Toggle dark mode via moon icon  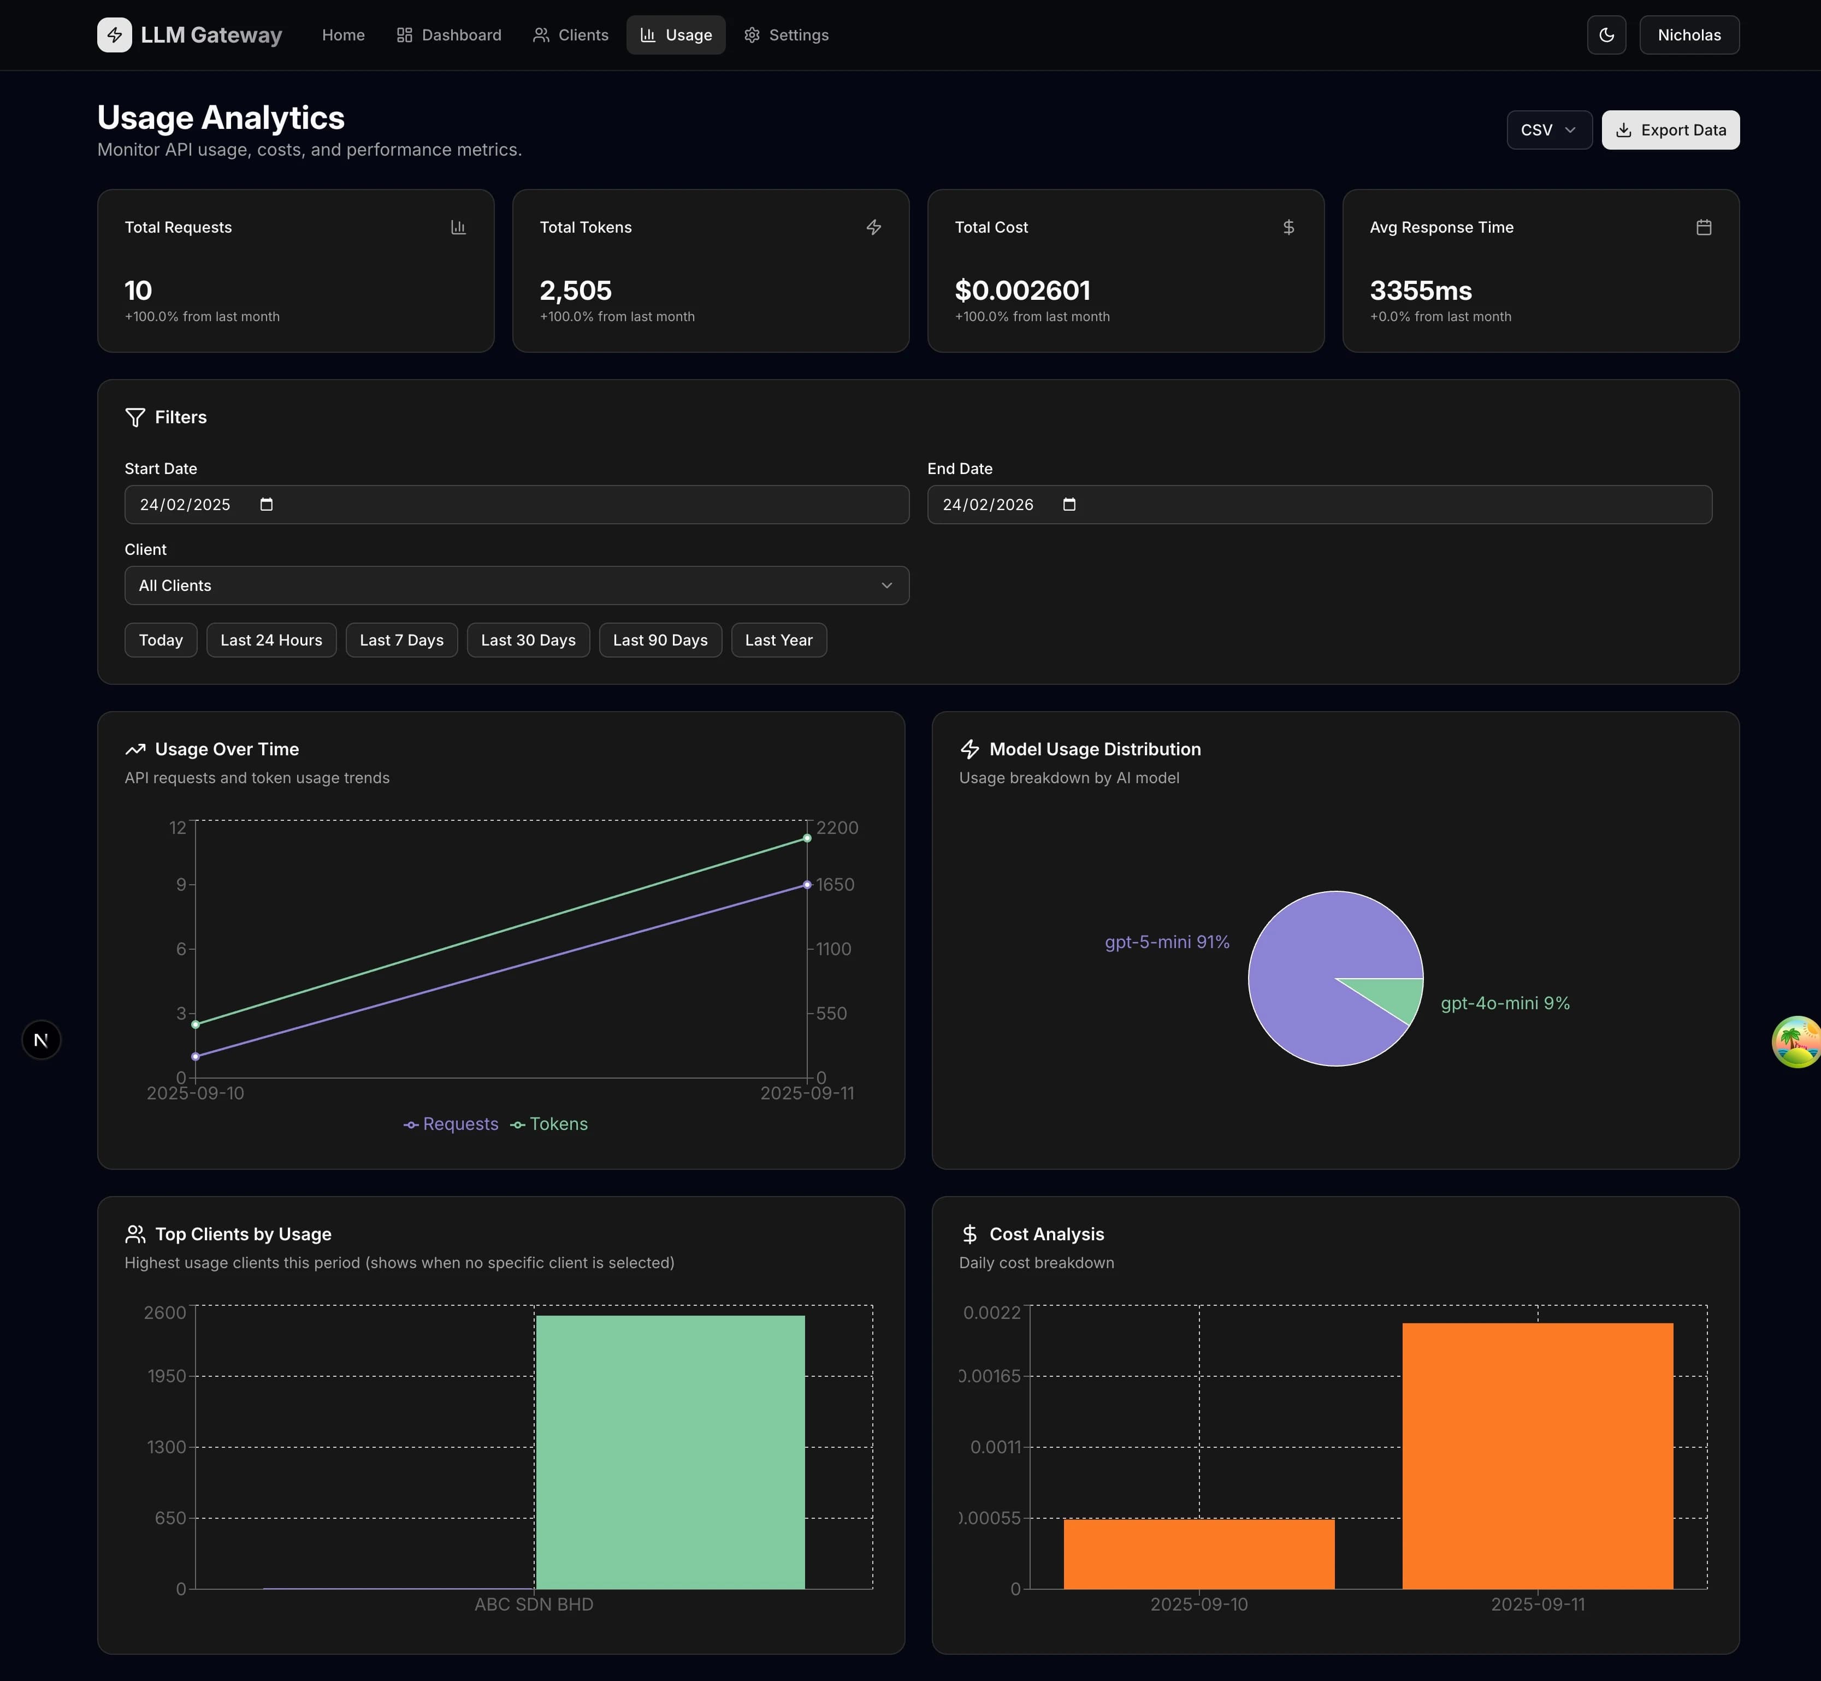[1606, 34]
